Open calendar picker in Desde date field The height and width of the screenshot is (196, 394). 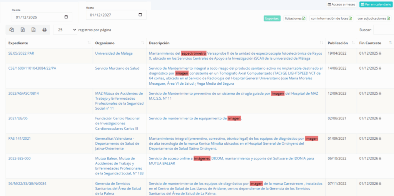(x=66, y=17)
